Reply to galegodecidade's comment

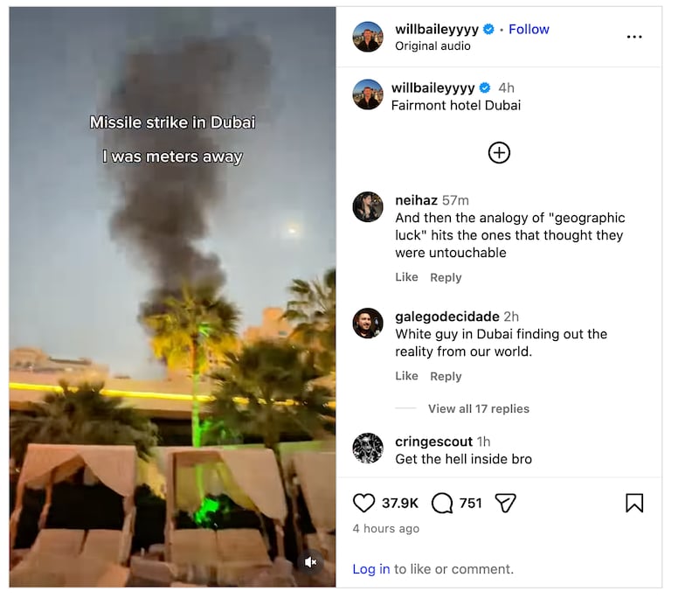446,376
